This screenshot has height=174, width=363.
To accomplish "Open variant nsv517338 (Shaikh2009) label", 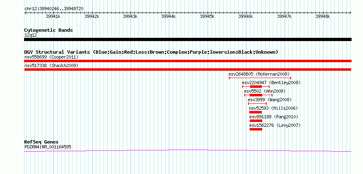I will tap(51, 66).
